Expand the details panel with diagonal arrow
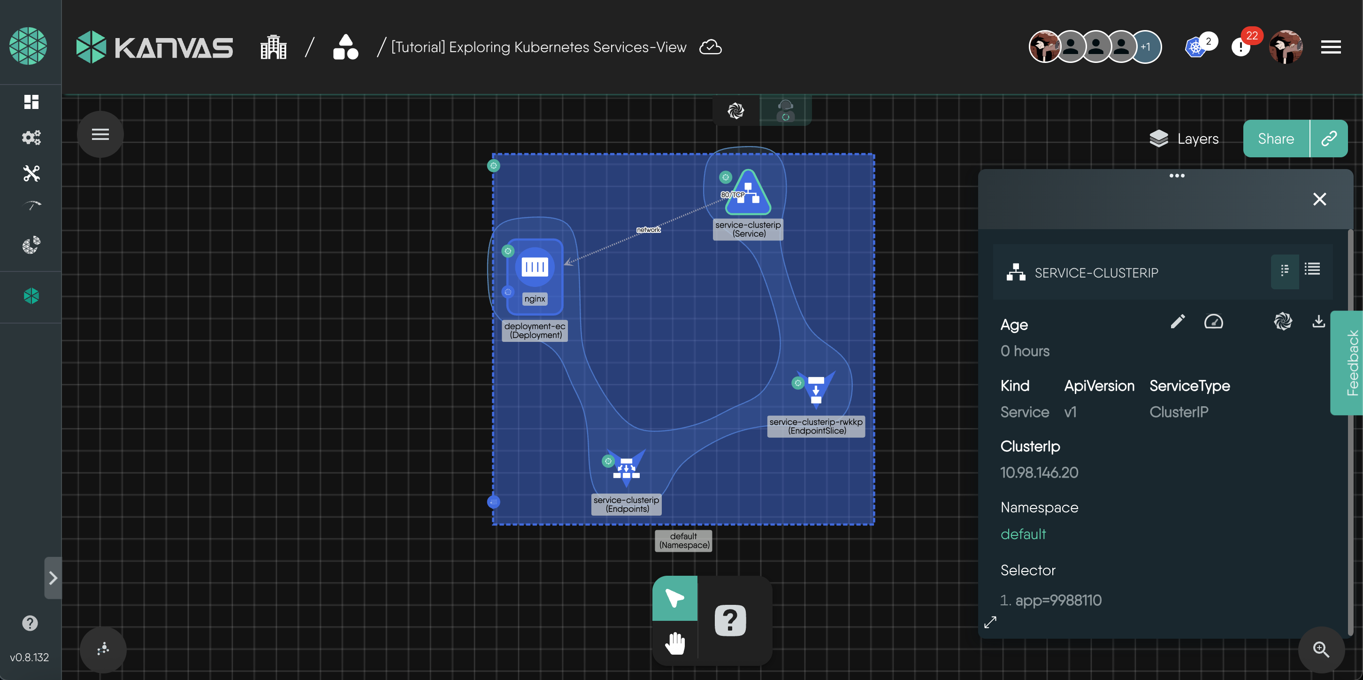Image resolution: width=1363 pixels, height=680 pixels. coord(990,622)
